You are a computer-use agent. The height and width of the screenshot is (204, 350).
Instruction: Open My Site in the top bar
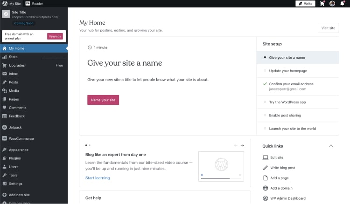coord(12,4)
